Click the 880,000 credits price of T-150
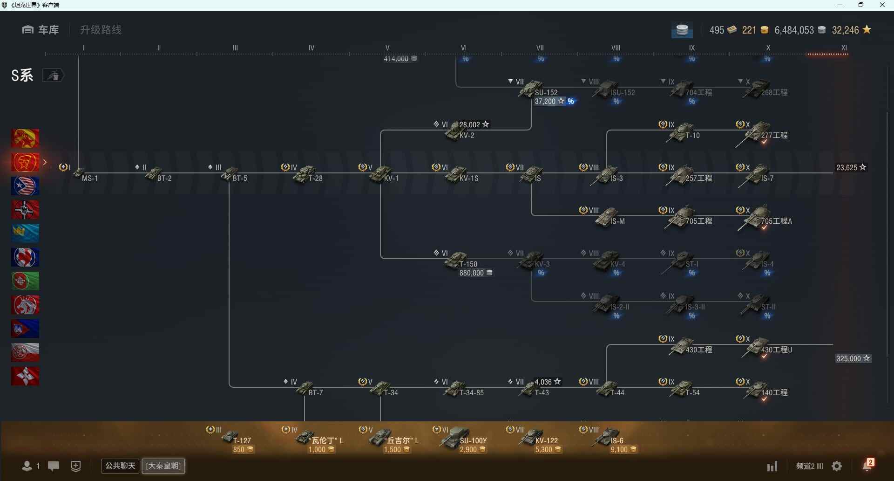 coord(476,273)
